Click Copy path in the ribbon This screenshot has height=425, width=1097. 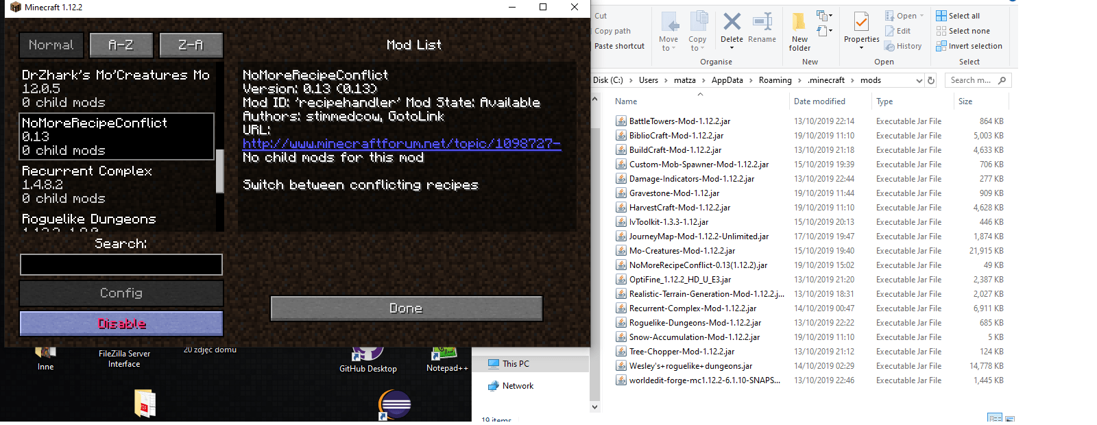[612, 31]
